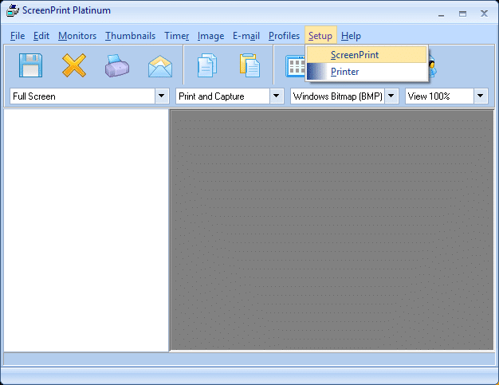This screenshot has width=499, height=385.
Task: Open the Monitors menu
Action: [77, 36]
